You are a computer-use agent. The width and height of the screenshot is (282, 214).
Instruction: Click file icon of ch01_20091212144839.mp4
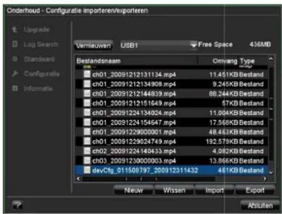click(87, 93)
